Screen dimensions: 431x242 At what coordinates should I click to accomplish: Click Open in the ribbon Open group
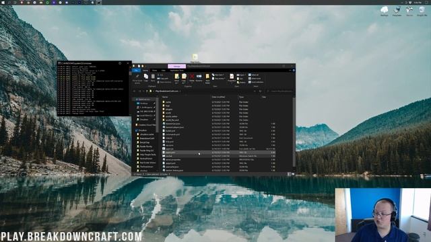(241, 75)
